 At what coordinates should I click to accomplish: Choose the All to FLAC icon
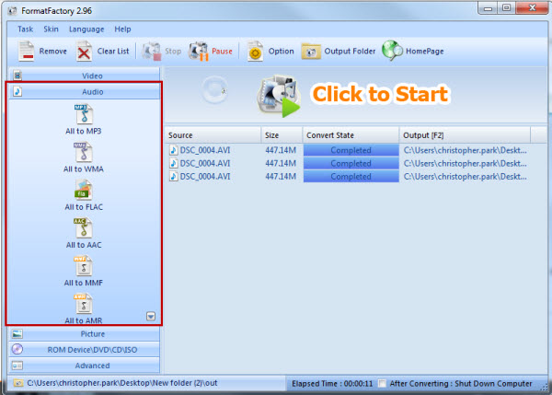[83, 190]
